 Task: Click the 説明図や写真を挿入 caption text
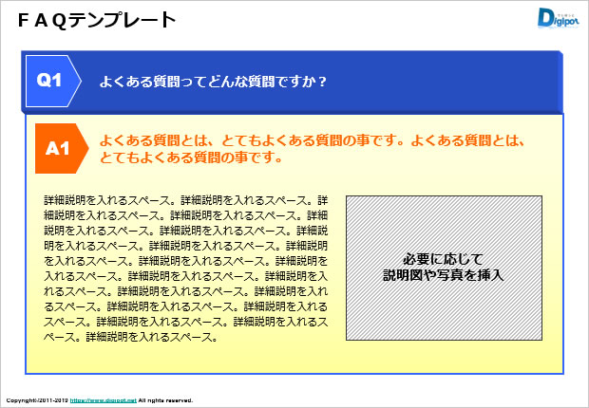click(444, 274)
